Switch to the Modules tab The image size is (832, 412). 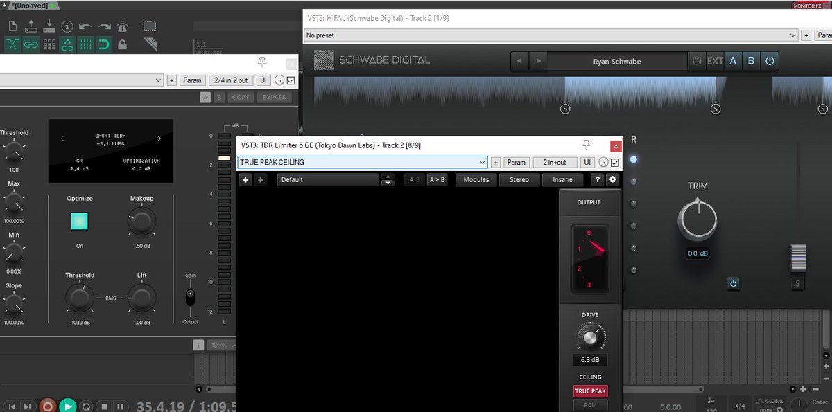click(x=476, y=179)
